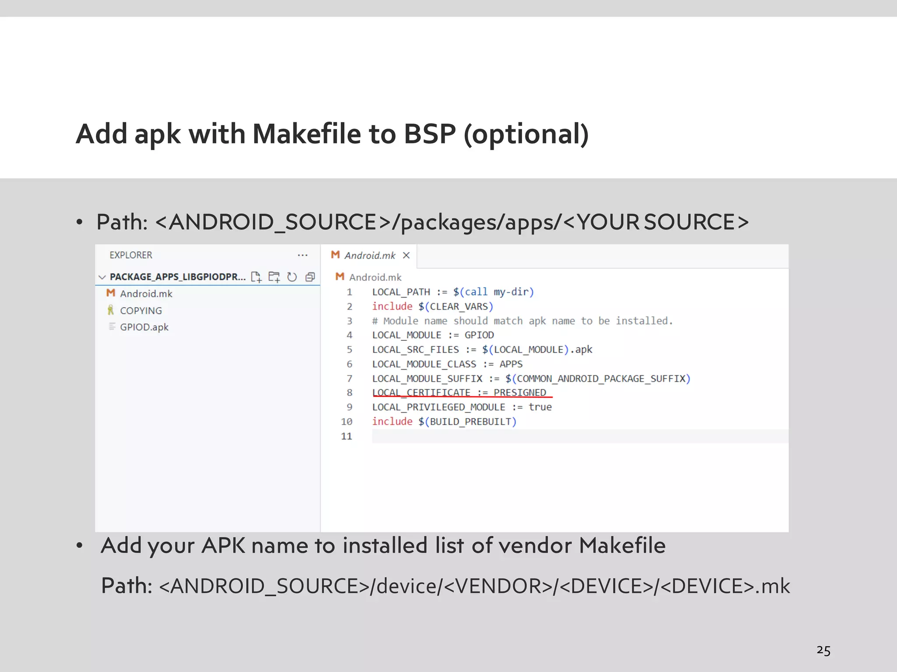Click the LOCAL_CERTIFICATE := PRESIGNED line

point(459,393)
